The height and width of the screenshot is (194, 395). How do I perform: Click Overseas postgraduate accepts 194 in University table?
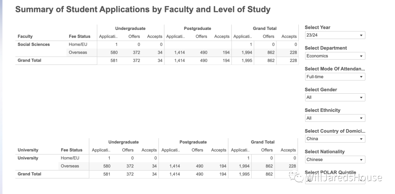coord(222,166)
